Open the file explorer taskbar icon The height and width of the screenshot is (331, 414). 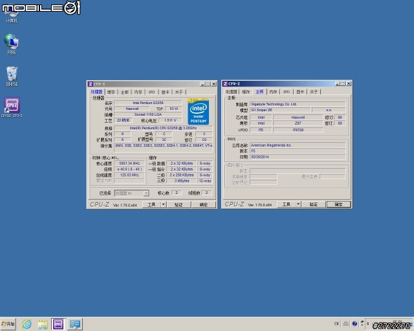pyautogui.click(x=43, y=324)
